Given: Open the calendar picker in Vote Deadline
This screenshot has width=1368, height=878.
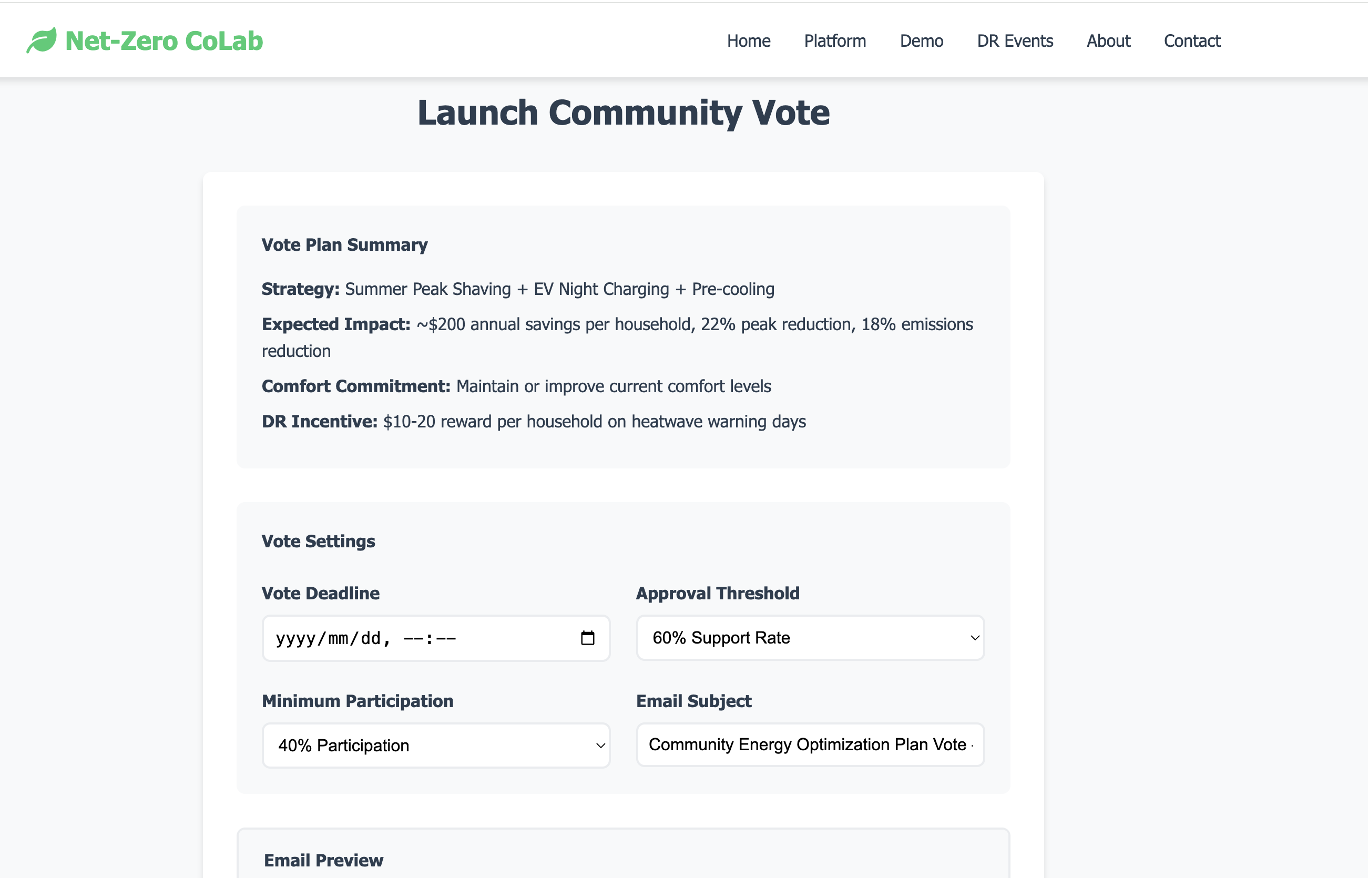Looking at the screenshot, I should pos(587,638).
